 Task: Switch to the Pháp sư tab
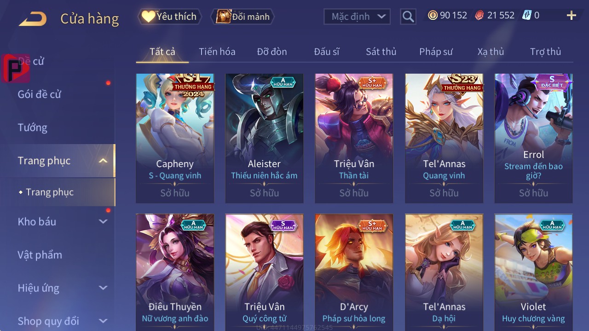[436, 52]
